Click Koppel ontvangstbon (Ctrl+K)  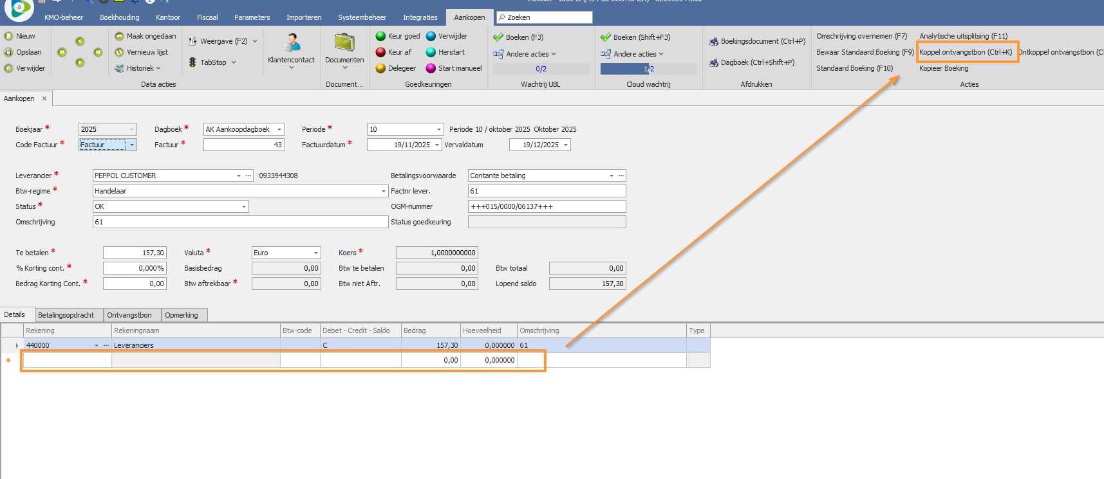965,52
